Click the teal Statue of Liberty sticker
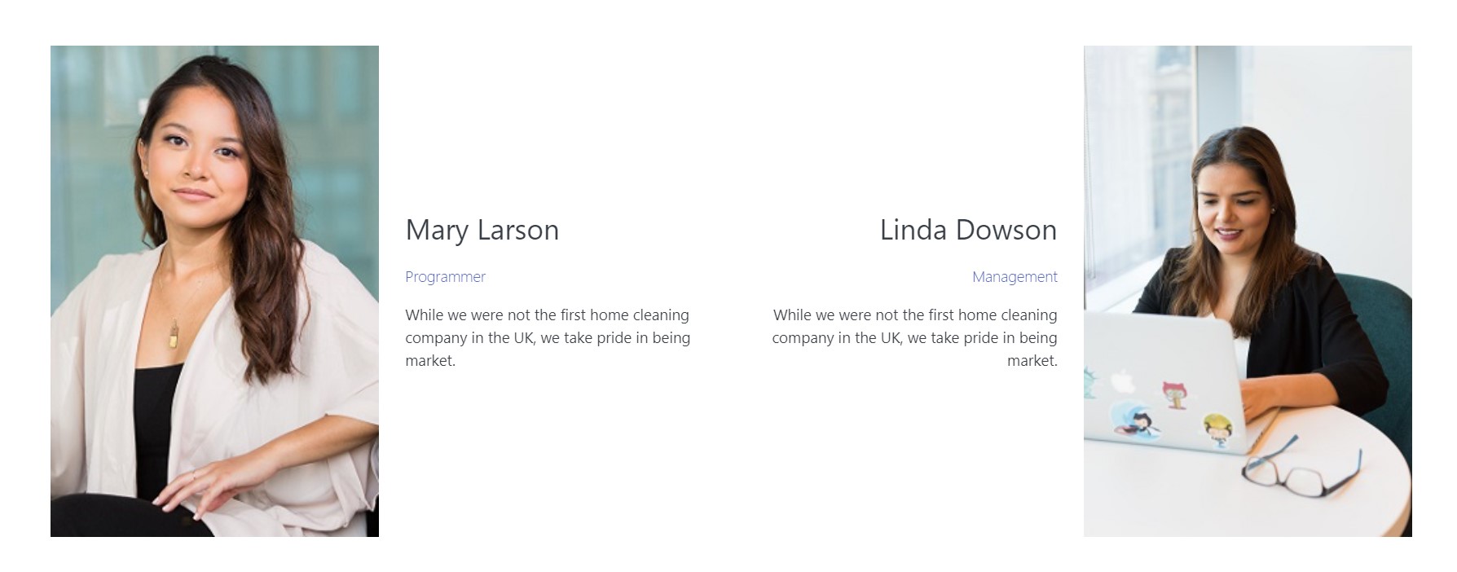This screenshot has width=1457, height=572. (1090, 383)
